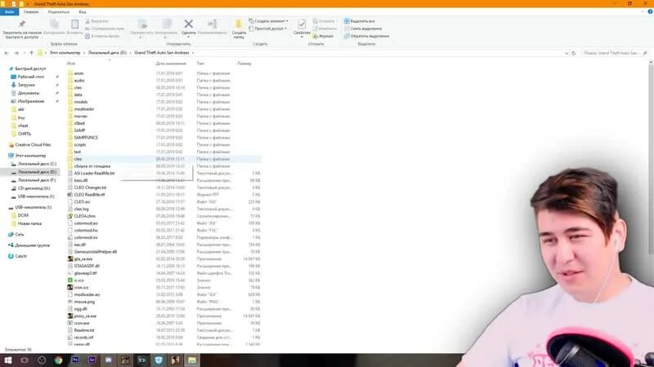
Task: Open Creative Cloud Files in sidebar
Action: (x=33, y=145)
